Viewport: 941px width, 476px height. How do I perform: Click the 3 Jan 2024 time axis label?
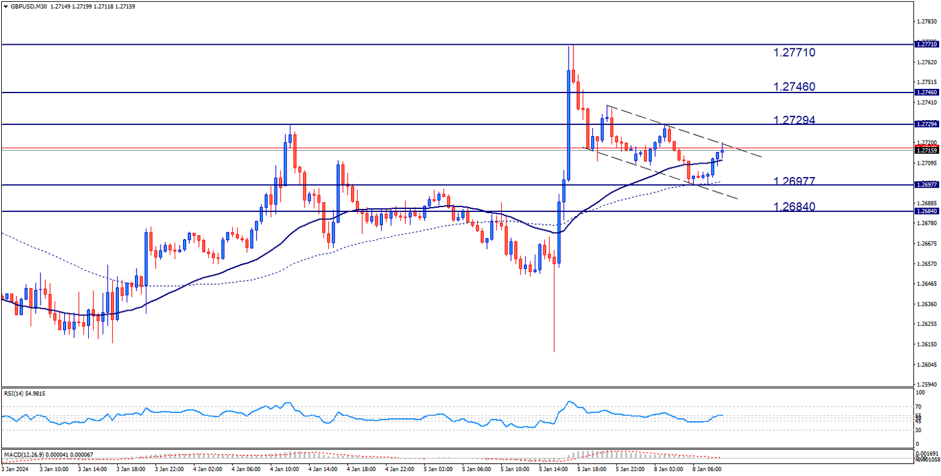[x=13, y=467]
